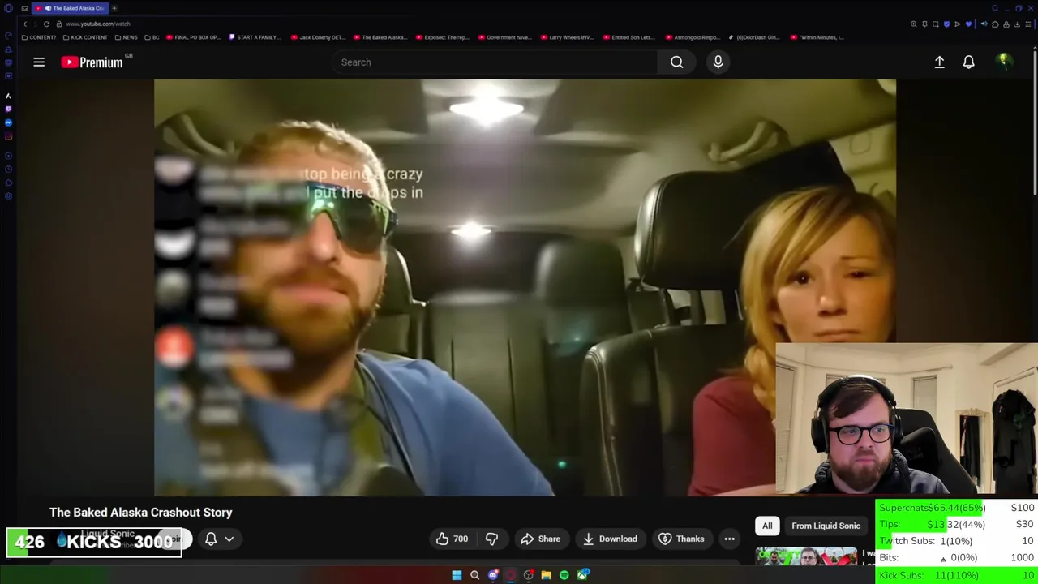1038x584 pixels.
Task: Share the Baked Alaska video
Action: [x=541, y=539]
